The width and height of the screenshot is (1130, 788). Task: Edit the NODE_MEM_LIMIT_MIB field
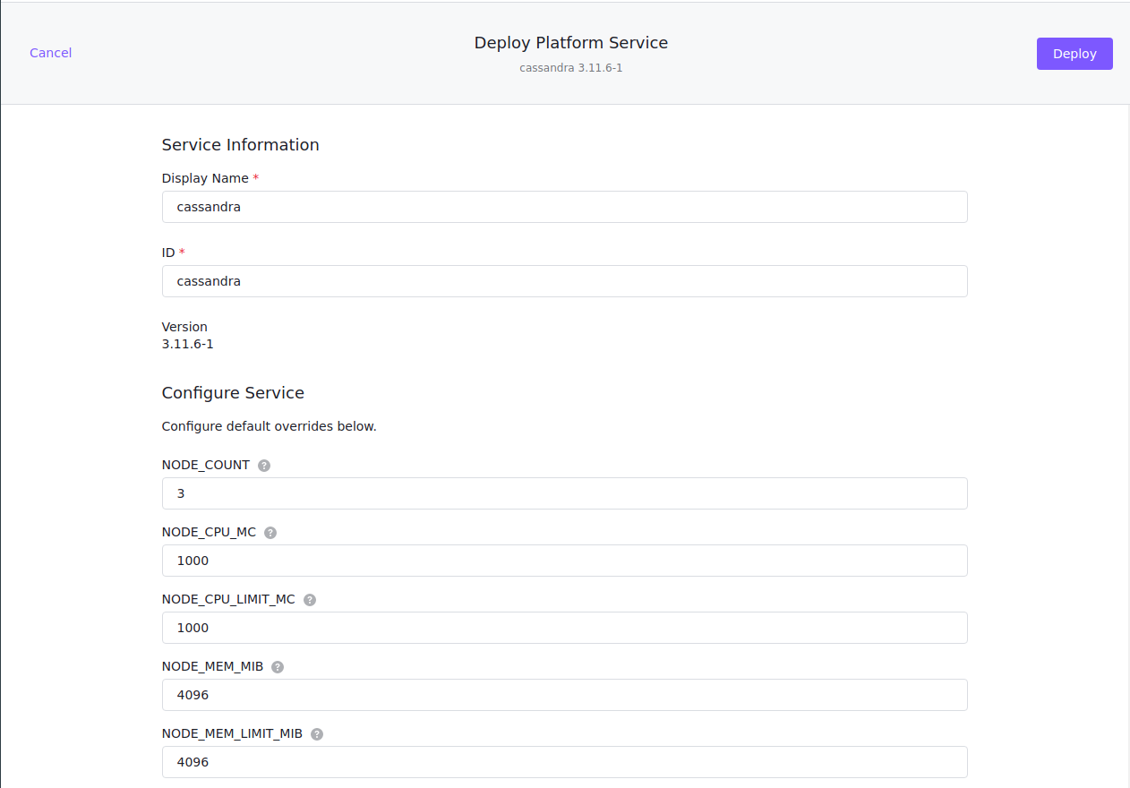(564, 762)
